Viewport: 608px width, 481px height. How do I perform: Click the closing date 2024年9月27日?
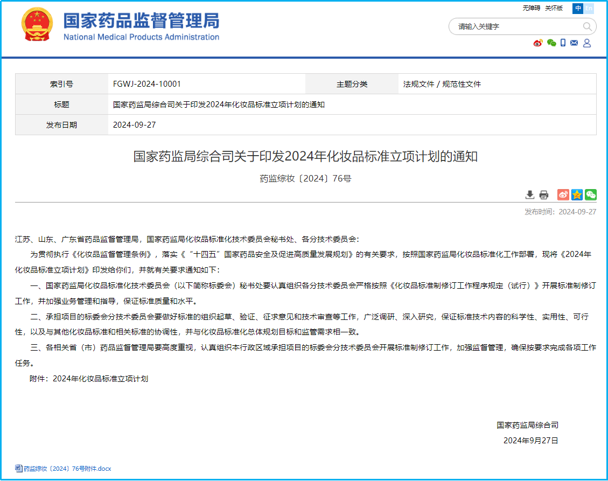click(531, 441)
